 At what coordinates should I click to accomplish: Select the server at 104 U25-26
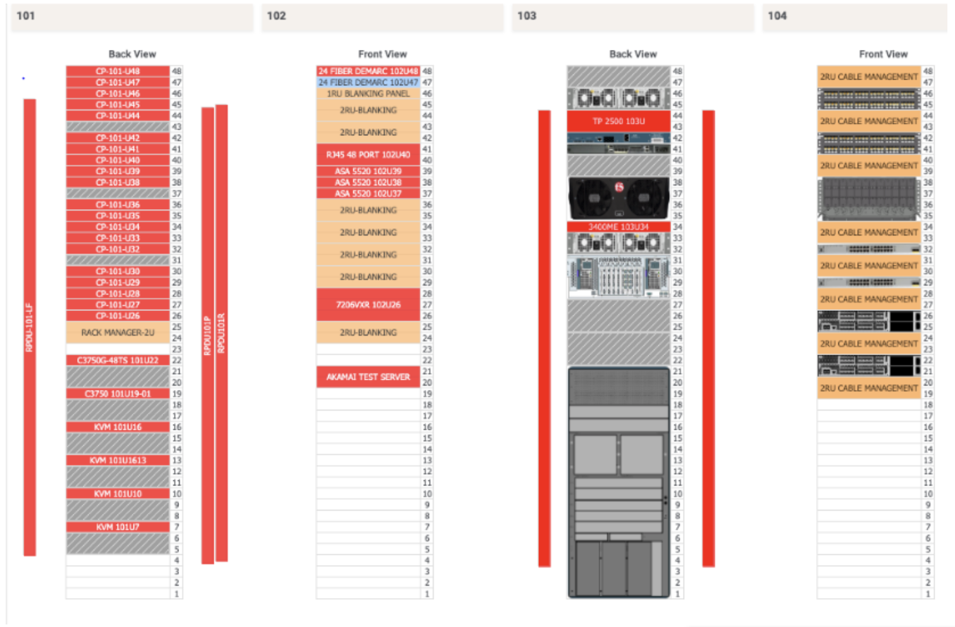click(869, 321)
